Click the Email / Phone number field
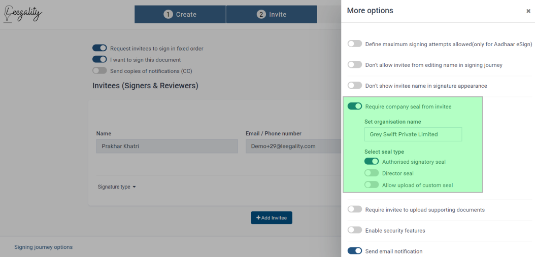 pyautogui.click(x=293, y=146)
